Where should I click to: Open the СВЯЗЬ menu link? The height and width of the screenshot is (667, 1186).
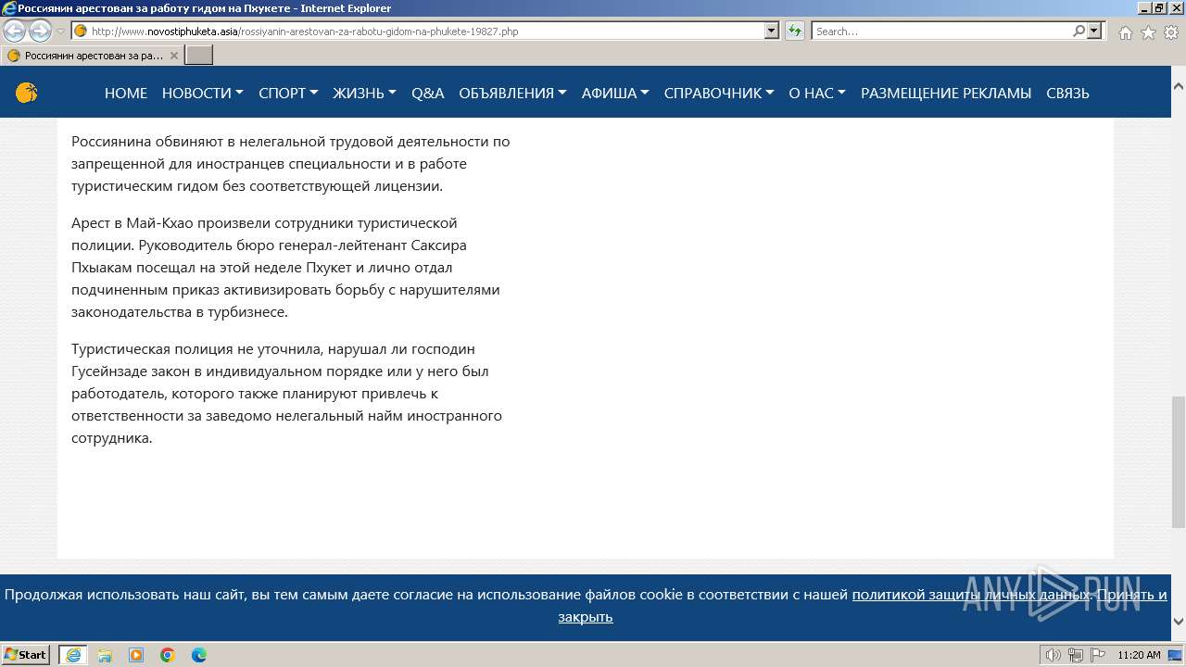tap(1067, 93)
